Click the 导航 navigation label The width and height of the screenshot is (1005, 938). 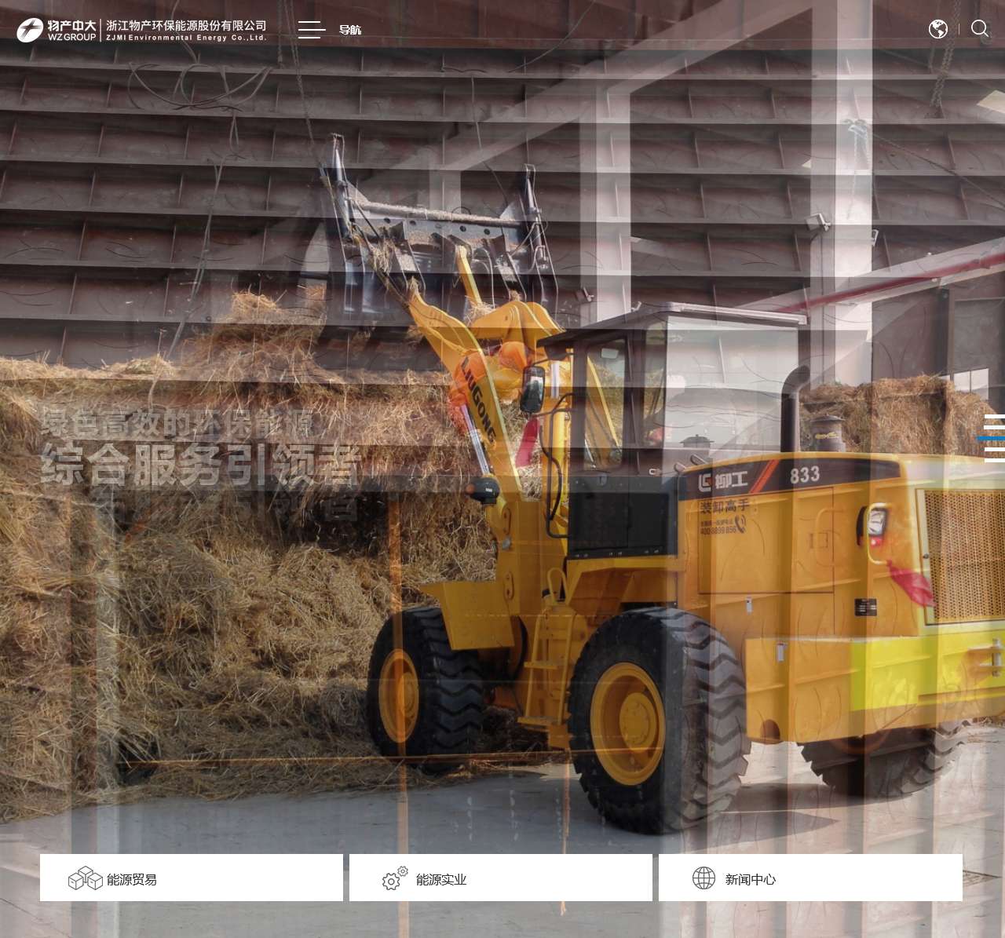point(350,30)
